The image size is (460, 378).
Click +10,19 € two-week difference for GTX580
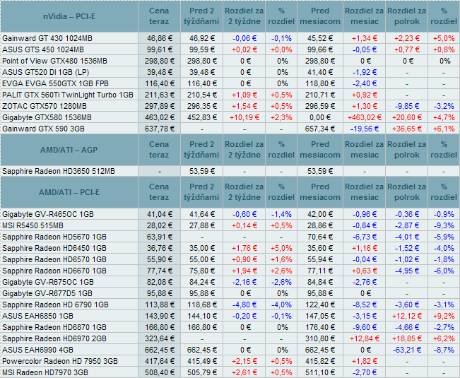pyautogui.click(x=244, y=117)
